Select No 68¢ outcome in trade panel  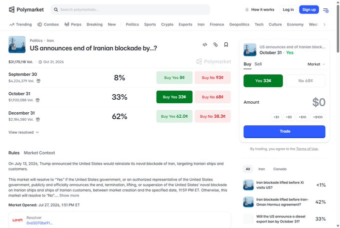point(305,81)
